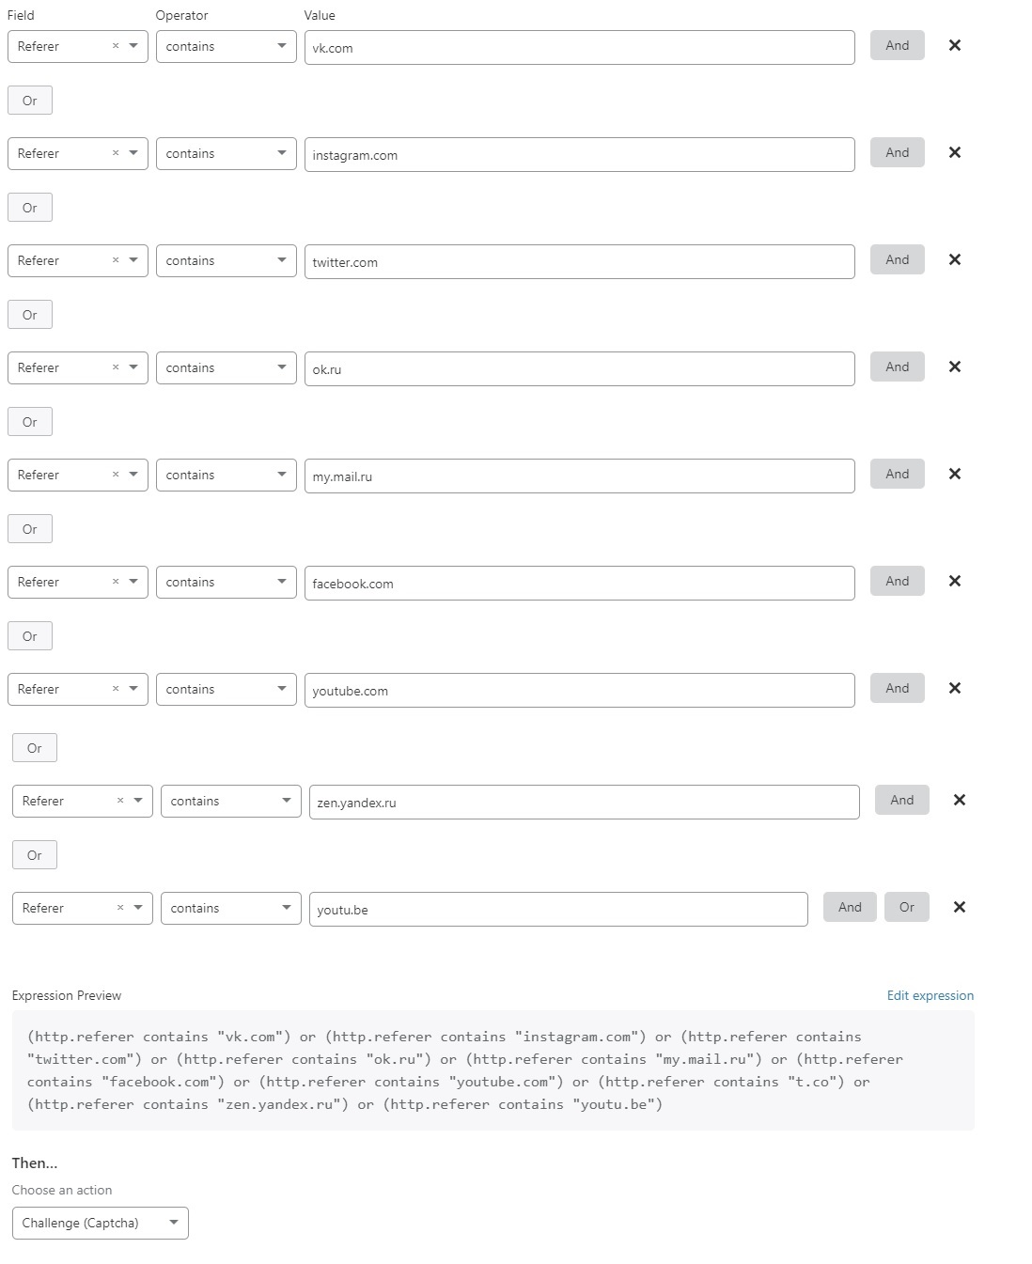Click the Or connector below the vk.com row
Viewport: 1032px width, 1264px height.
pos(30,101)
